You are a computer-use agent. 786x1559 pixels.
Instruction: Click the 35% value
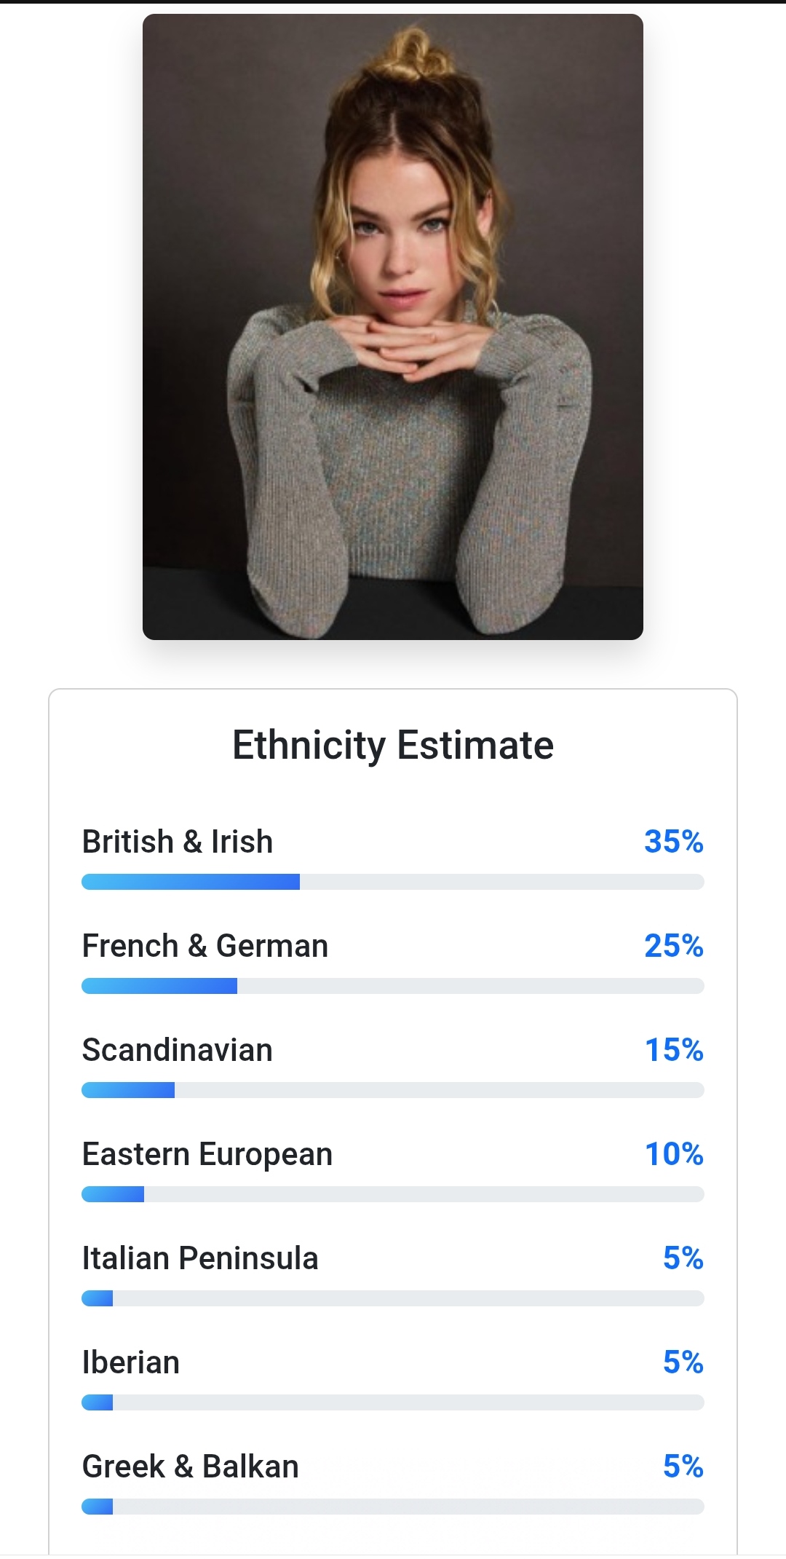pyautogui.click(x=673, y=842)
